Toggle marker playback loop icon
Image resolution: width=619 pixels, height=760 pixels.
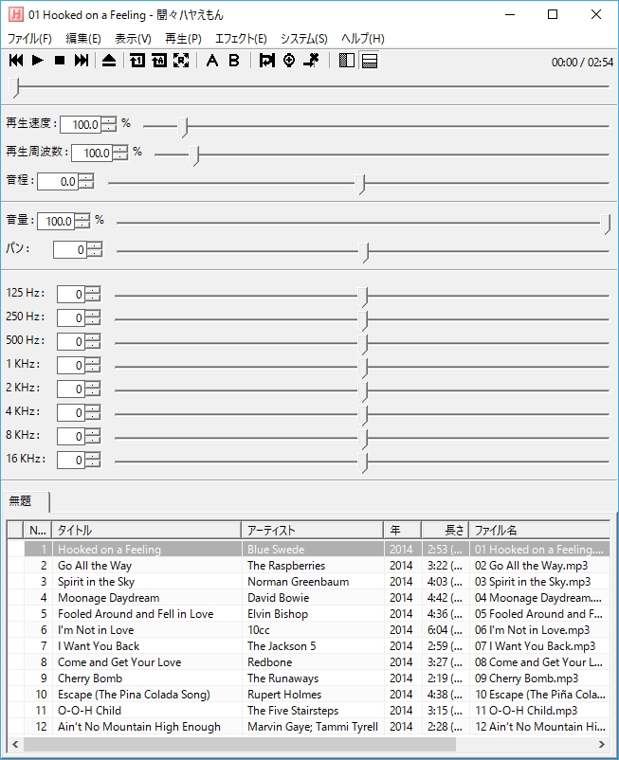pyautogui.click(x=266, y=60)
